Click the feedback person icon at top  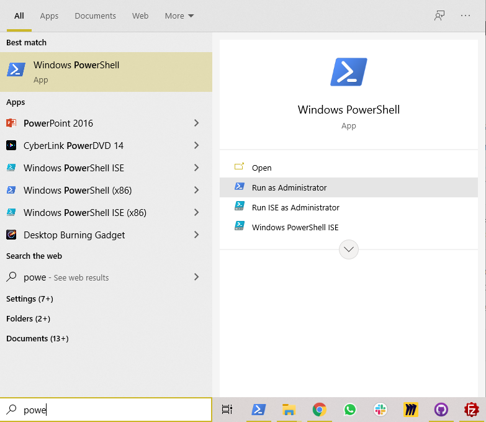(x=439, y=16)
